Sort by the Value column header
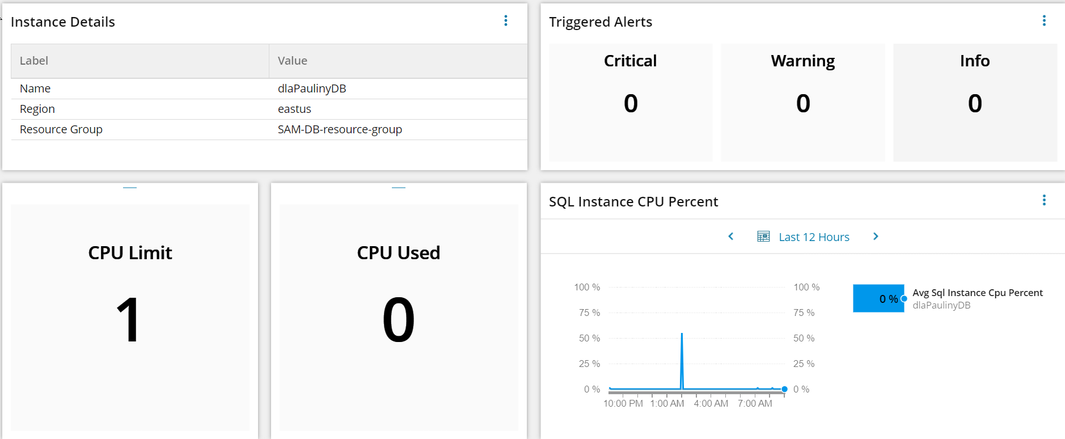The width and height of the screenshot is (1065, 439). (x=293, y=61)
